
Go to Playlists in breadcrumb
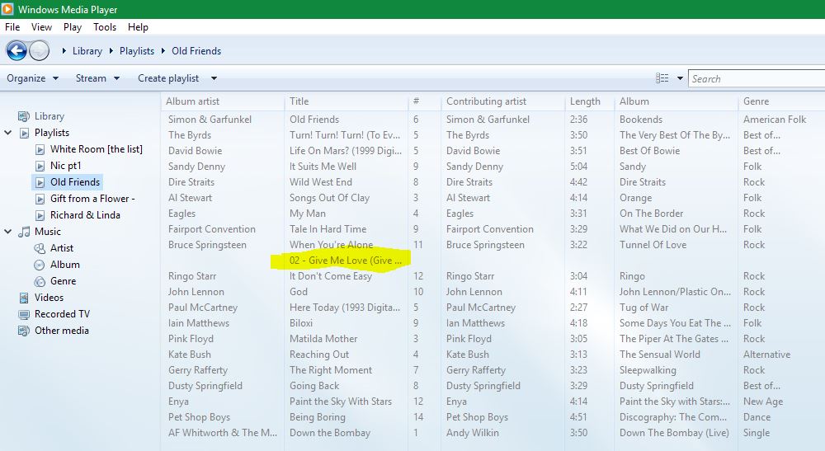click(137, 51)
